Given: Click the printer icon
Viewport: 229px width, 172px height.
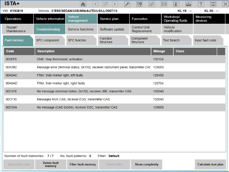Looking at the screenshot, I should coord(189,4).
